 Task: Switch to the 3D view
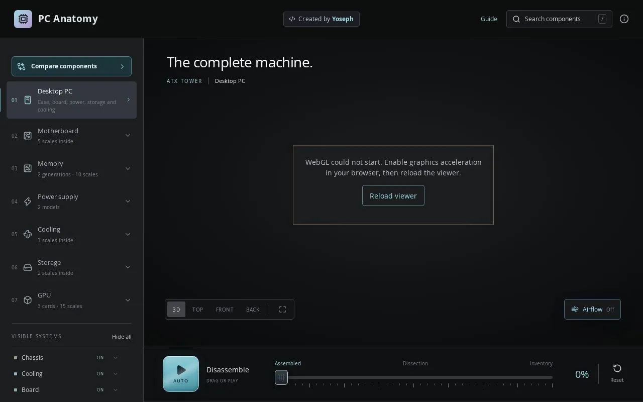[x=176, y=310]
